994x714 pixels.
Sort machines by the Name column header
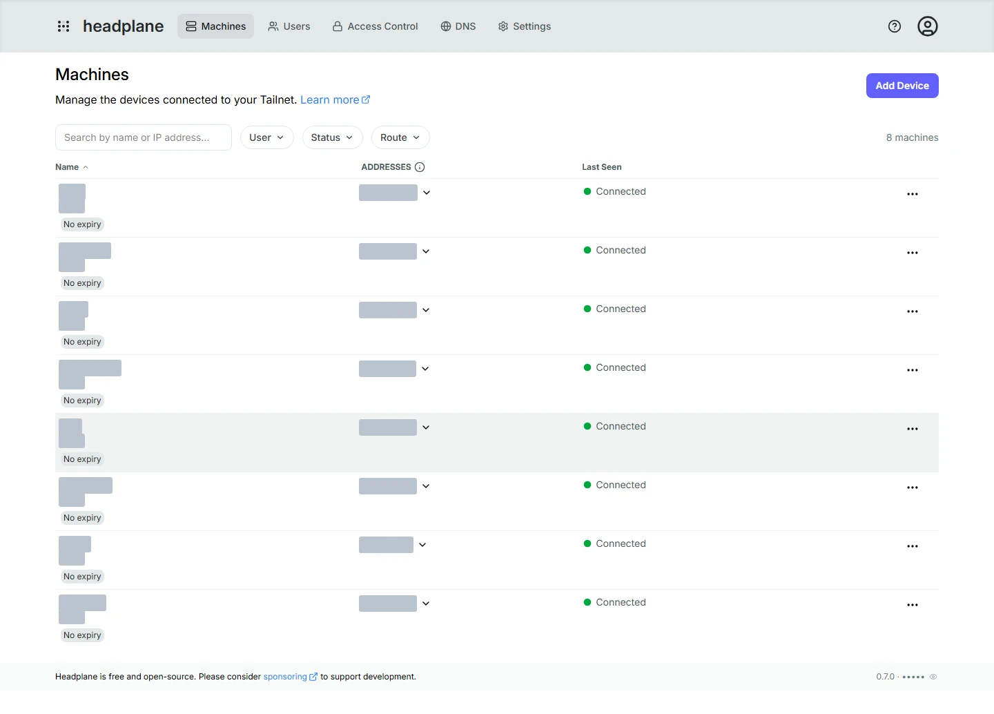pos(72,167)
